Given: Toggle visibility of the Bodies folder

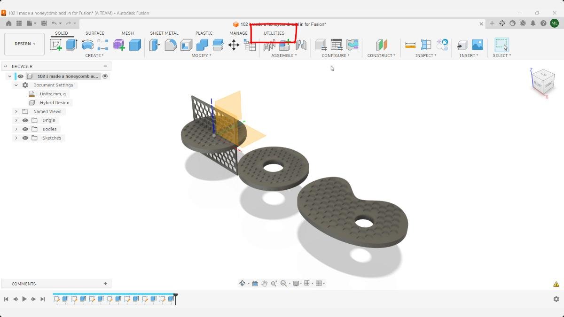Looking at the screenshot, I should tap(25, 129).
